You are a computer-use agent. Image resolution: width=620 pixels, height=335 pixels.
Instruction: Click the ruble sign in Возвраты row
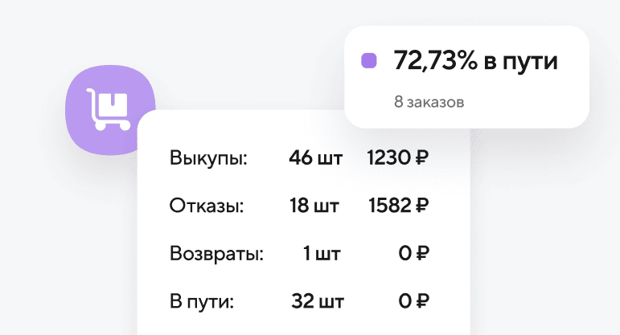tap(422, 254)
